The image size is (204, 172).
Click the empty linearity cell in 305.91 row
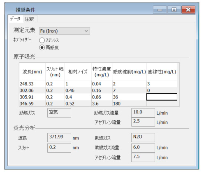(x=162, y=97)
